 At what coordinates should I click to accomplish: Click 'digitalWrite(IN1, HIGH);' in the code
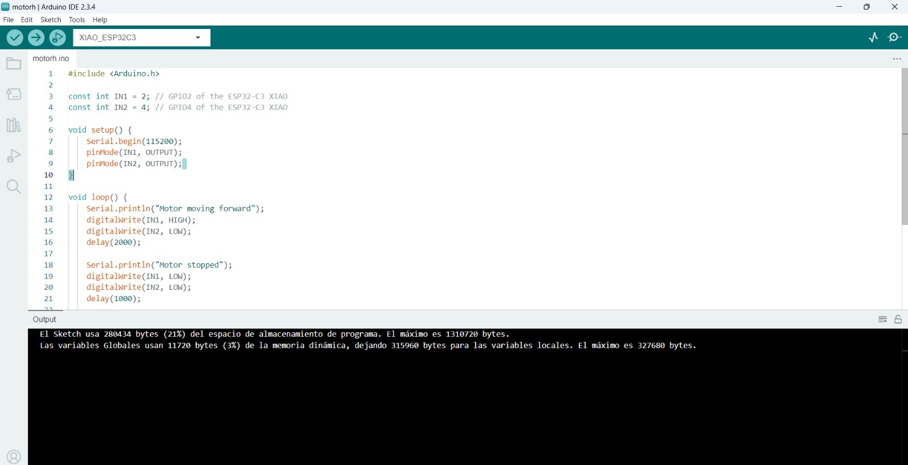[141, 220]
